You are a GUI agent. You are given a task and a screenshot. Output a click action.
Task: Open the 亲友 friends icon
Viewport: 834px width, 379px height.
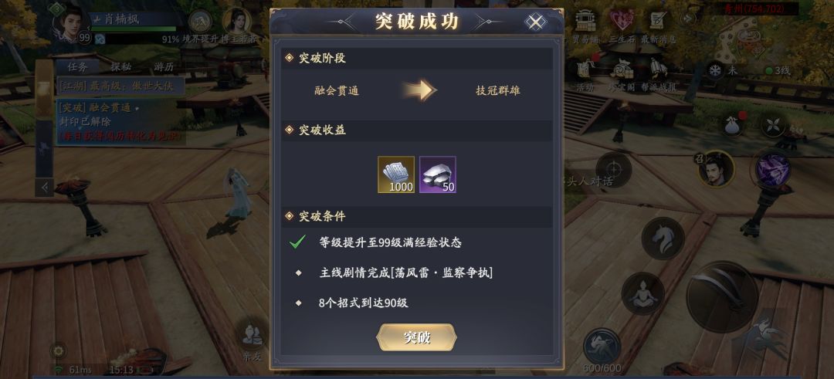tap(253, 340)
